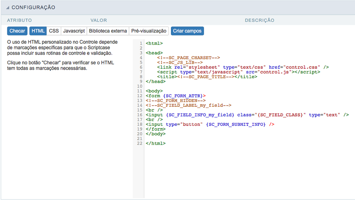Click the first <br /> tag on line 15
Screen dimensions: 355x200
[x=154, y=110]
